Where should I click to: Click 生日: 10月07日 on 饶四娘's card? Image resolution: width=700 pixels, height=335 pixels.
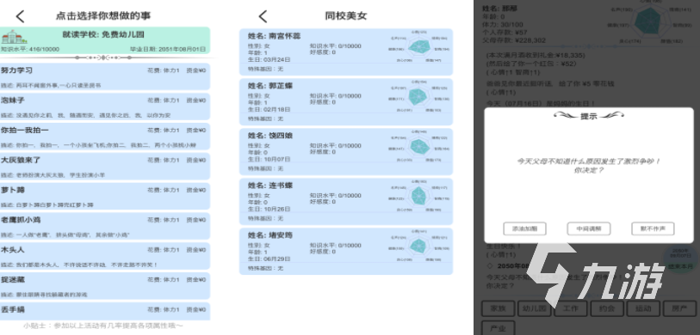coord(269,159)
